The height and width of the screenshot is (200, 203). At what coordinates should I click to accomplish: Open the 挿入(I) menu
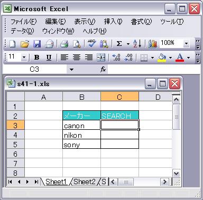[113, 22]
